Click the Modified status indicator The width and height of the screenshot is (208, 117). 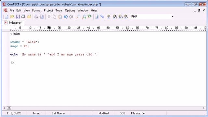pyautogui.click(x=103, y=113)
